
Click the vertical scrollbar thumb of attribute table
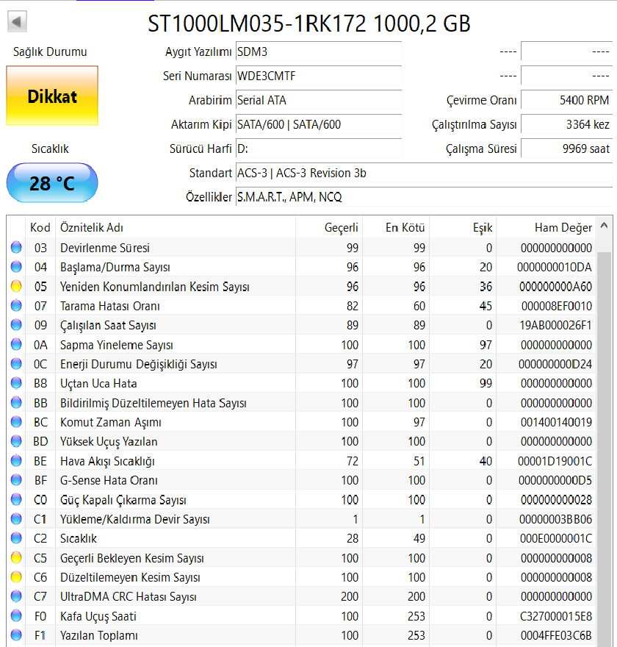[x=605, y=449]
